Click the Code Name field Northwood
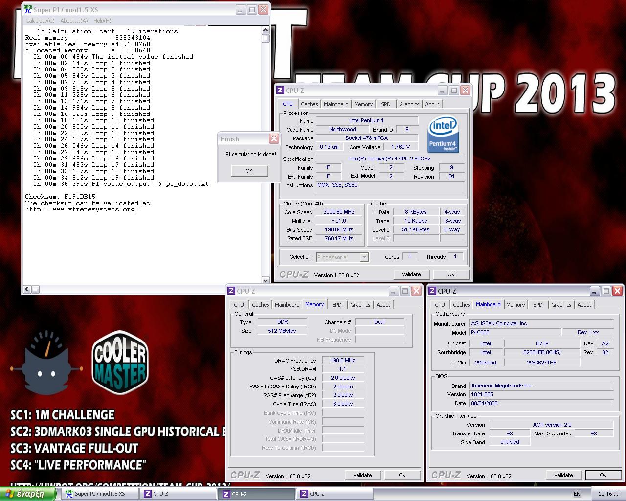This screenshot has width=626, height=501. pos(342,129)
